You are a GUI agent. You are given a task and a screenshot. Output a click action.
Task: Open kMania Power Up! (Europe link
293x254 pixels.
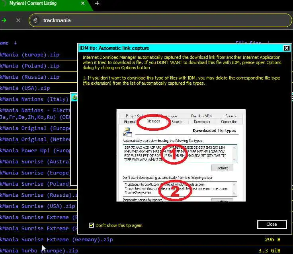tap(35, 150)
